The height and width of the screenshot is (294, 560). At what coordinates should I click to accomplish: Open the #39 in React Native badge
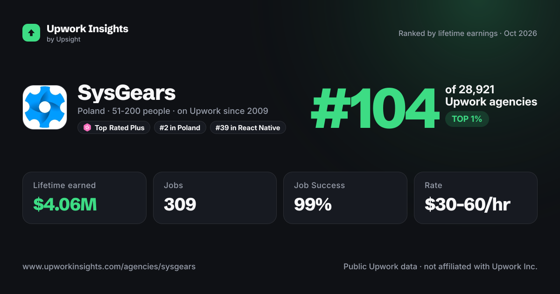pyautogui.click(x=248, y=128)
